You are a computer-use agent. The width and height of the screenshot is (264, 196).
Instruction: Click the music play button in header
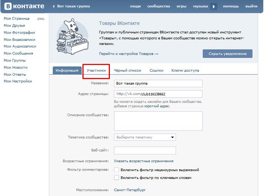[x=214, y=7]
